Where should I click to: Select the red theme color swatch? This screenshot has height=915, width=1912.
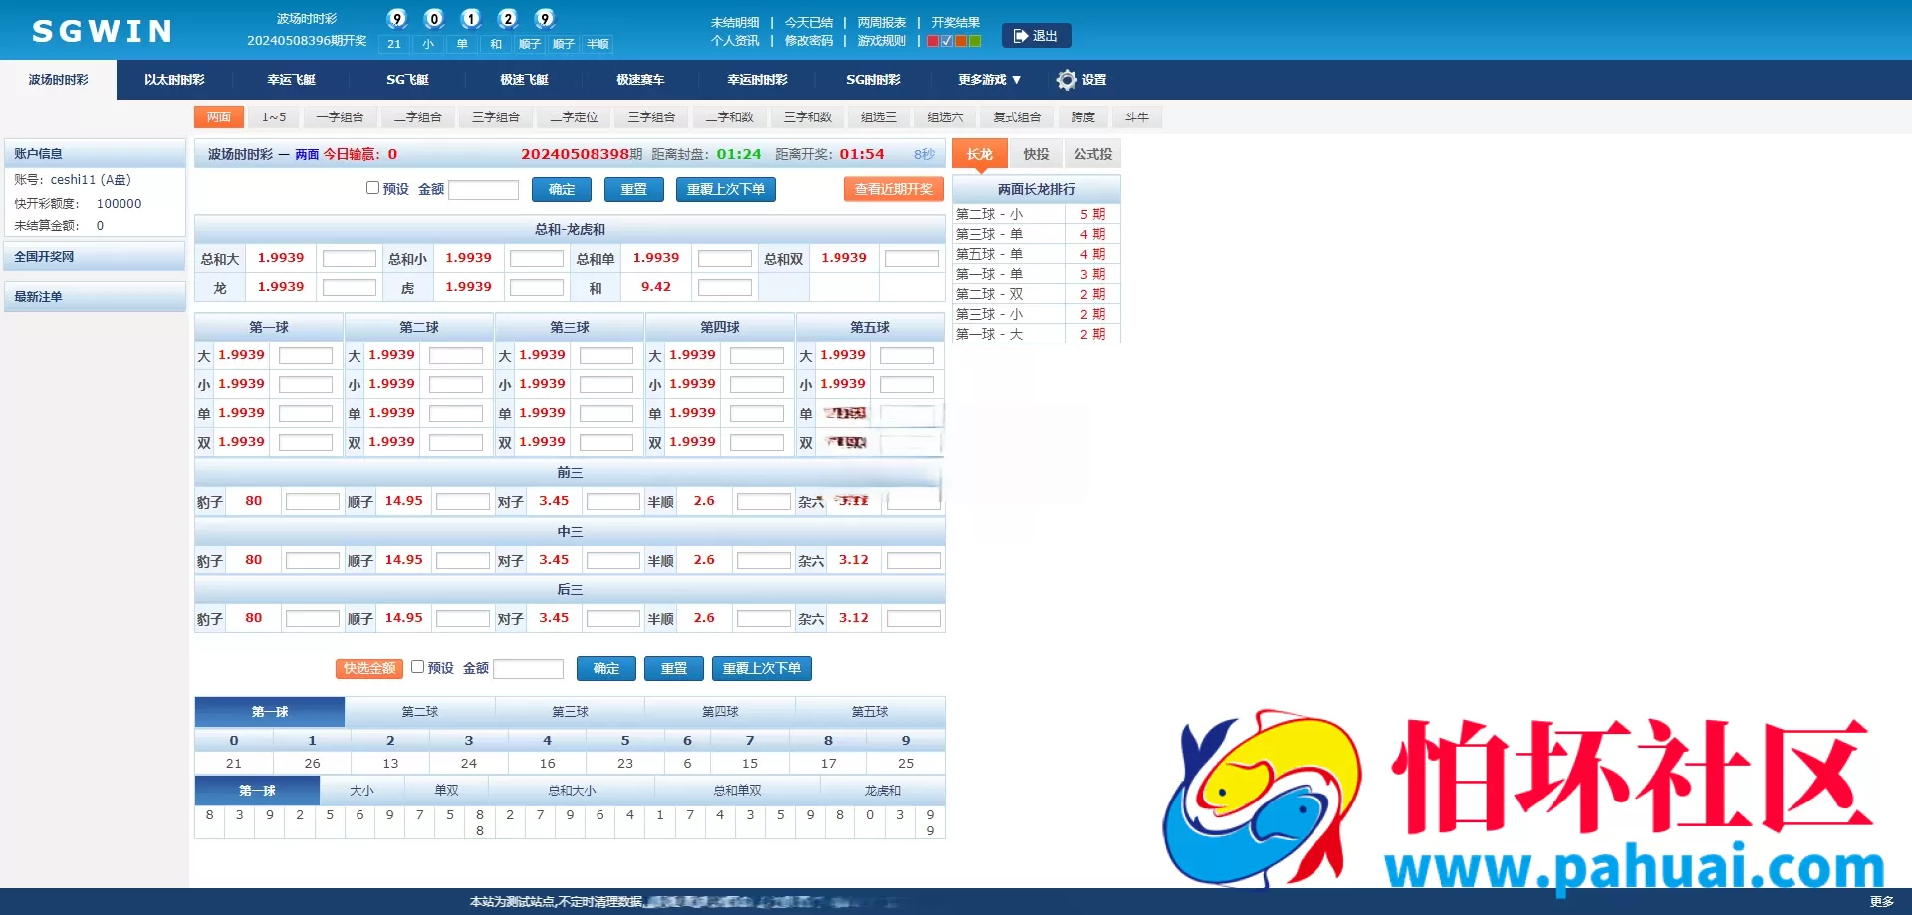pos(933,41)
